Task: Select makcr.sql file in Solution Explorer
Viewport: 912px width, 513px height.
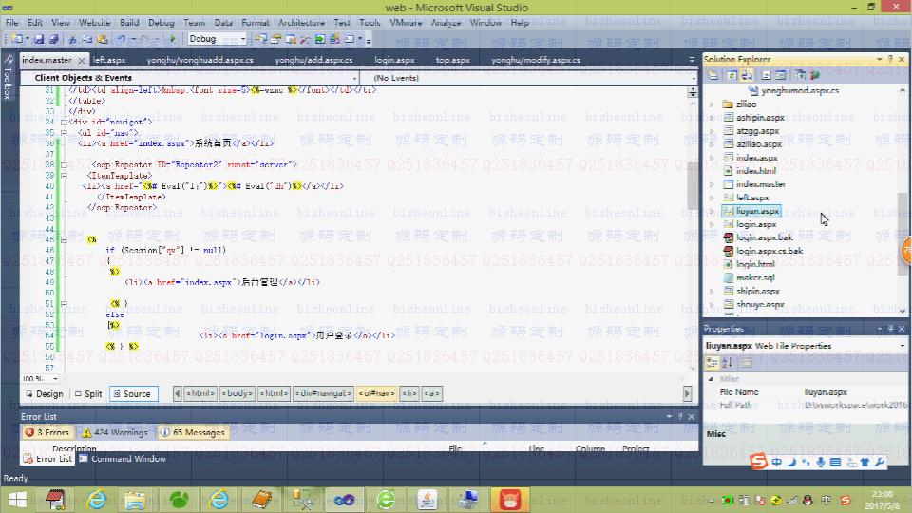Action: click(x=755, y=278)
